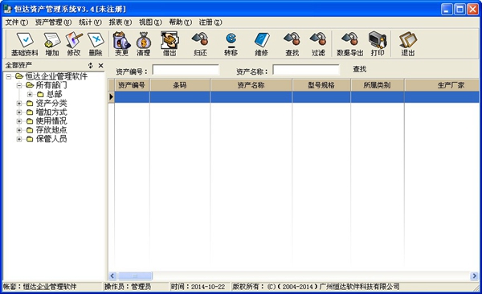The width and height of the screenshot is (482, 294).
Task: Click the 操作员：管理员 status entry
Action: [x=128, y=287]
